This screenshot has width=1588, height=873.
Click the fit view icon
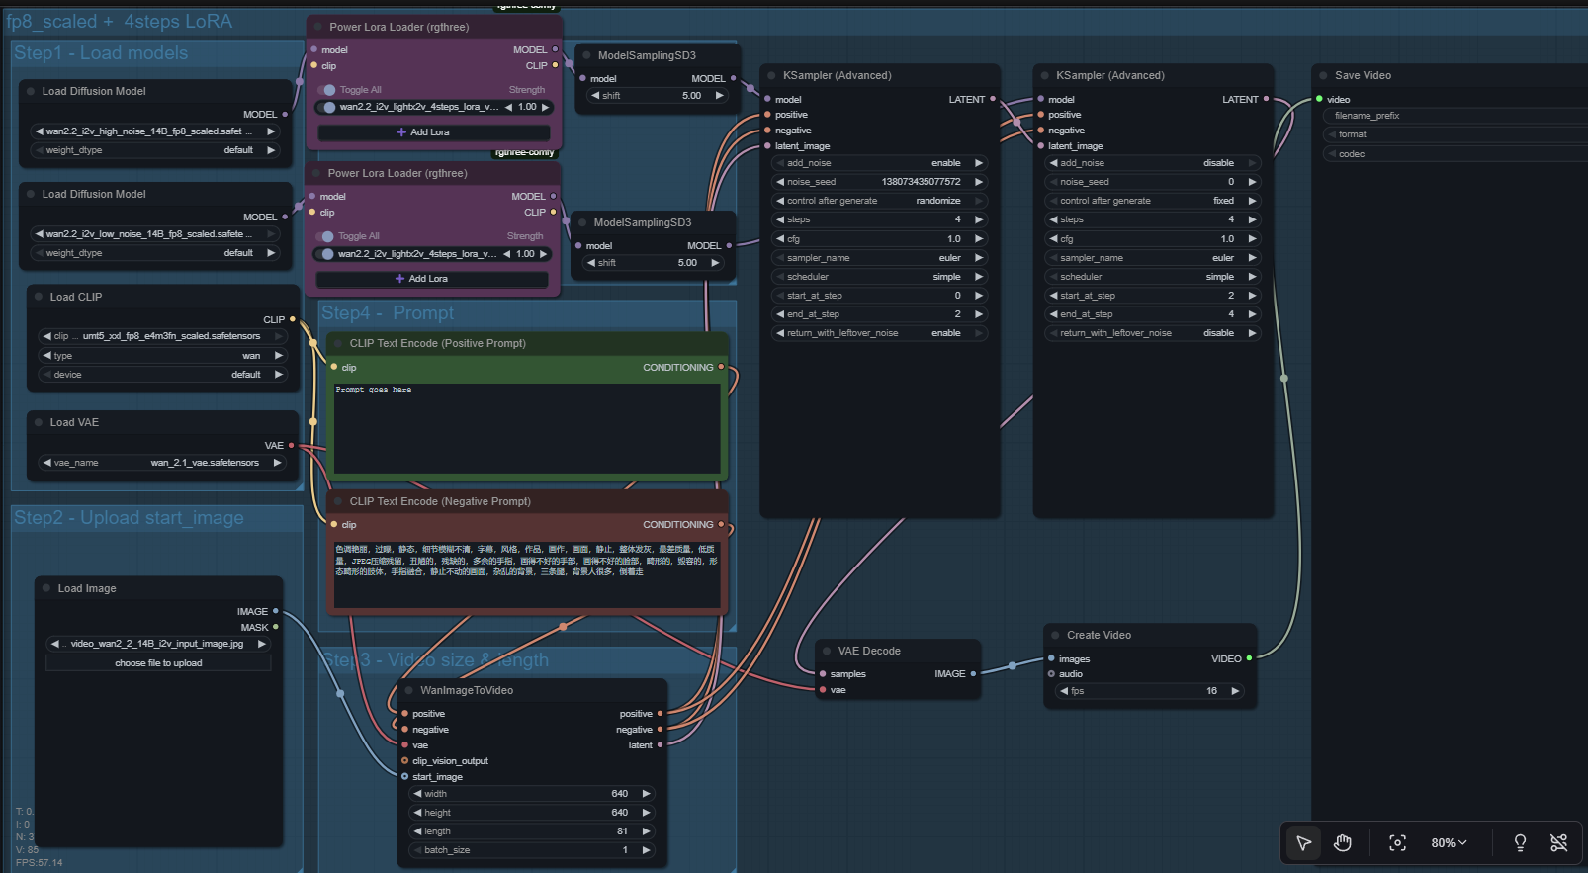pos(1397,843)
